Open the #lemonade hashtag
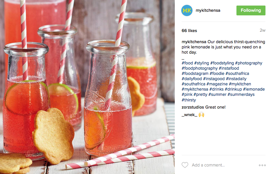The height and width of the screenshot is (174, 272). click(x=254, y=89)
